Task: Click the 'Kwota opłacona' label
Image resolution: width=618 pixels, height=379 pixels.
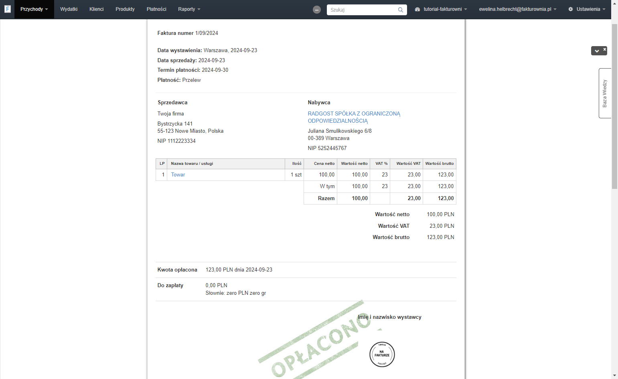Action: pos(177,270)
